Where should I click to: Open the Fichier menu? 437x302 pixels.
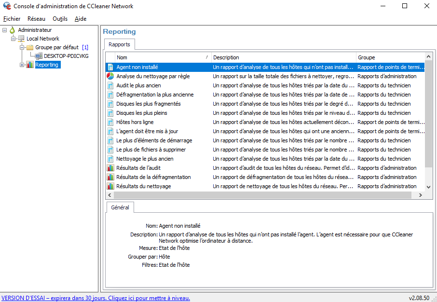(12, 19)
